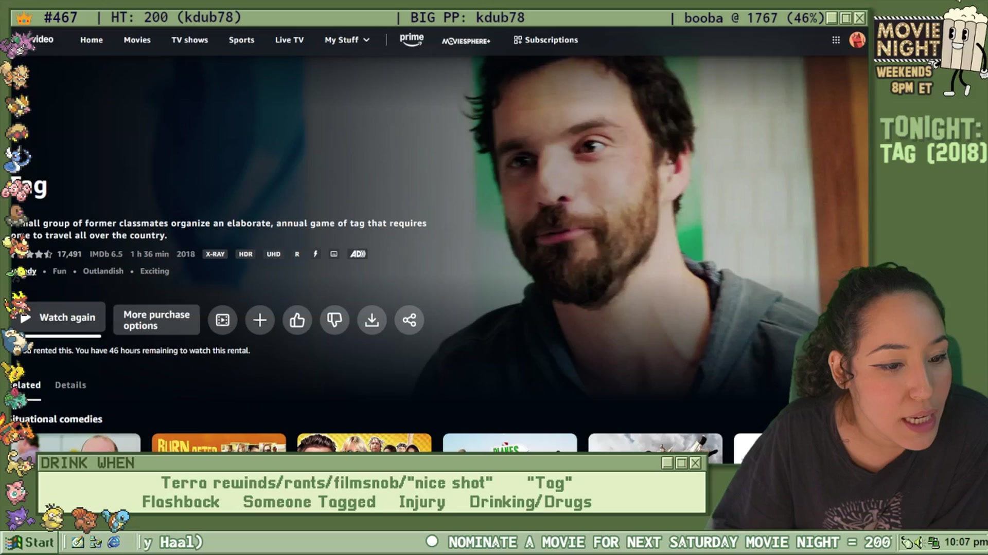Click the system tray volume icon

click(919, 542)
